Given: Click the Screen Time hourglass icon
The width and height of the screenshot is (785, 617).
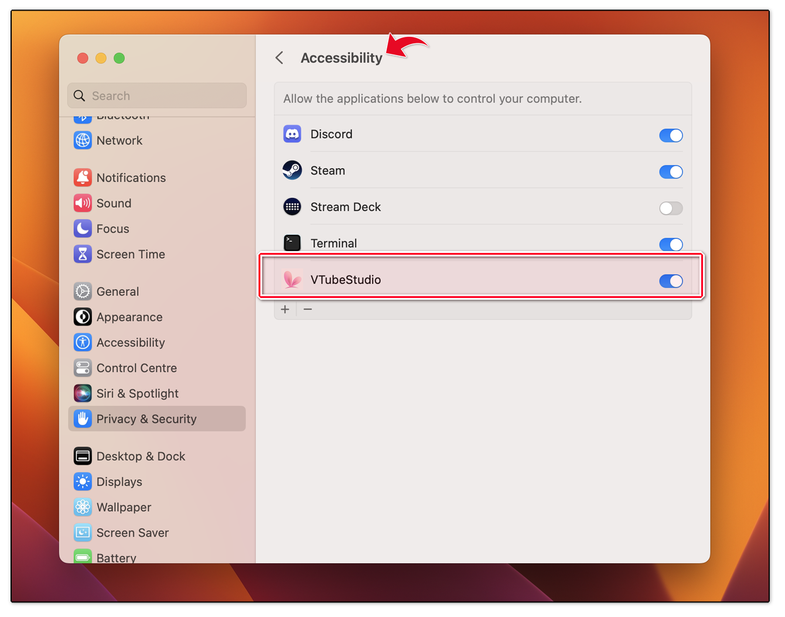Looking at the screenshot, I should click(83, 254).
